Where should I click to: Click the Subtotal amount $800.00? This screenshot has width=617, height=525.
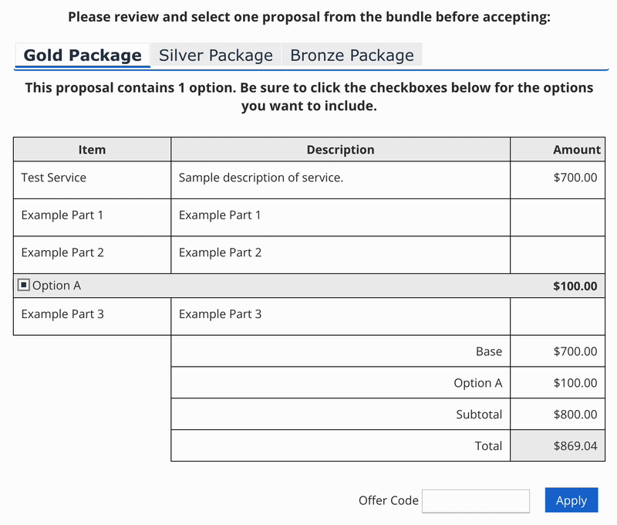[575, 414]
